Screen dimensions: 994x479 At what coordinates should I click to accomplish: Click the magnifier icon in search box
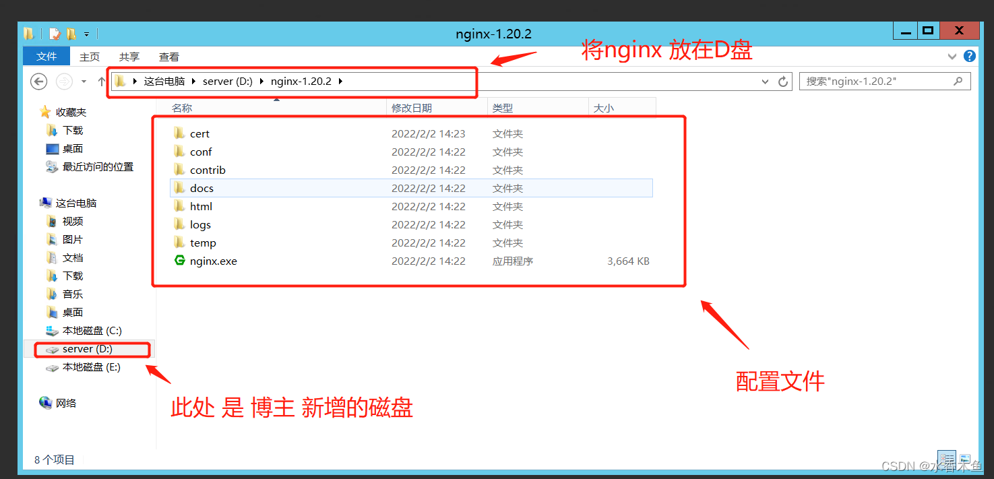pyautogui.click(x=958, y=82)
